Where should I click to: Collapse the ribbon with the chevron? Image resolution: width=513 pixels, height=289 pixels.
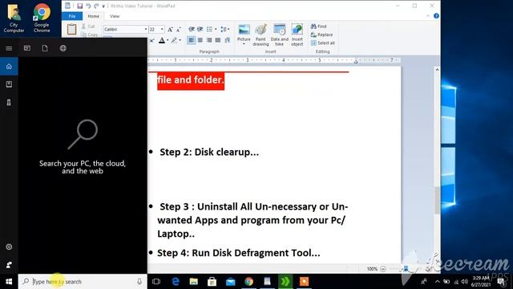click(428, 16)
